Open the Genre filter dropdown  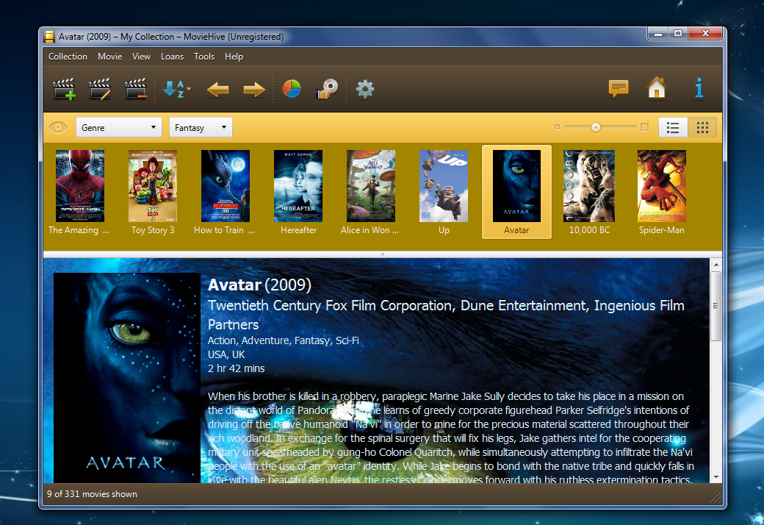tap(119, 127)
